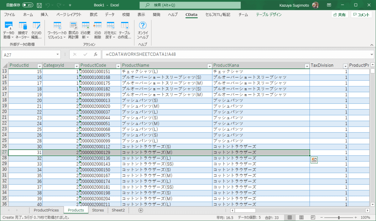
Task: Click the vertical scrollbar thumb
Action: 373,71
